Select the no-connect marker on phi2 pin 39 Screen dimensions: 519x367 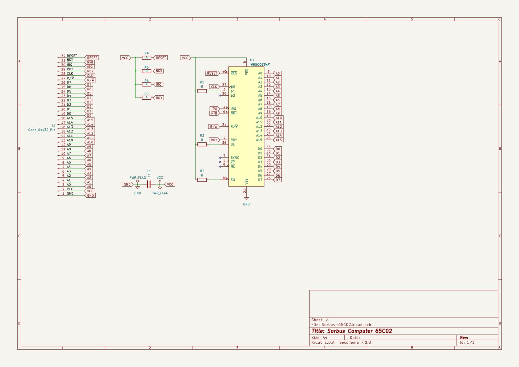[220, 95]
